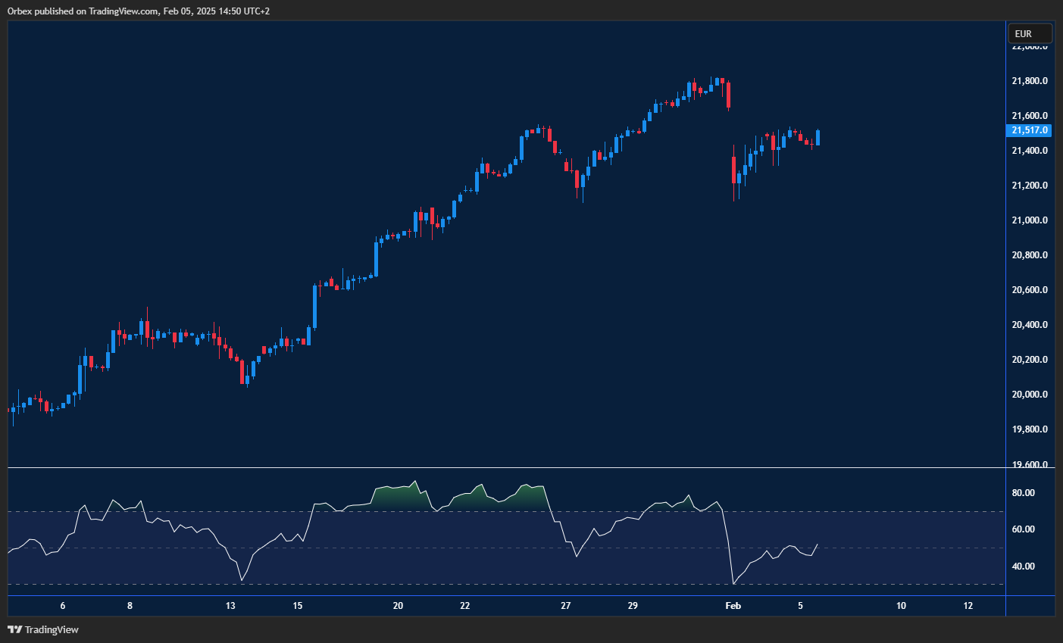The height and width of the screenshot is (643, 1063).
Task: Click the 21,000.0 price scale label
Action: (1030, 220)
